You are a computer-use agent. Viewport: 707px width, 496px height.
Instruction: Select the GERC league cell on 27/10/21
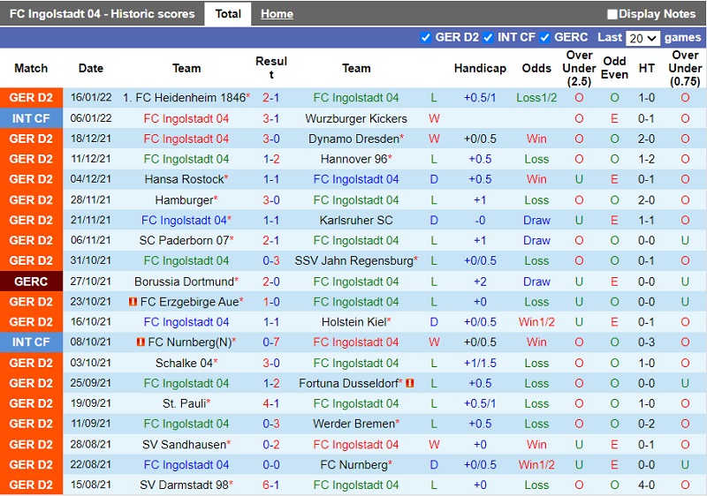coord(31,282)
